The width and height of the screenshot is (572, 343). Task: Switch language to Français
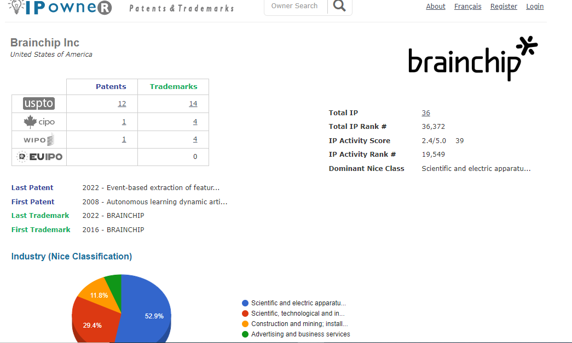point(467,6)
